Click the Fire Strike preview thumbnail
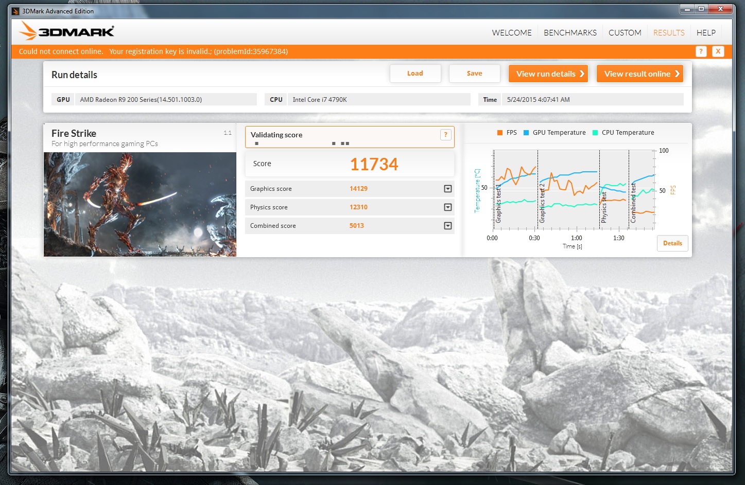Image resolution: width=745 pixels, height=485 pixels. click(140, 204)
